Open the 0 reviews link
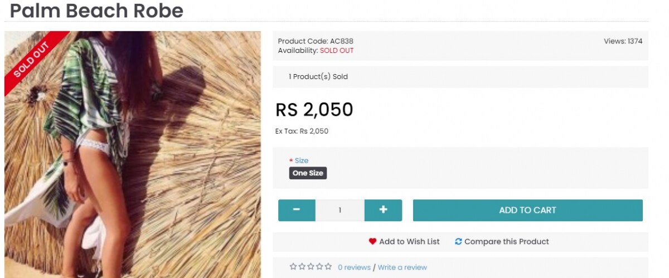The image size is (669, 278). coord(354,267)
